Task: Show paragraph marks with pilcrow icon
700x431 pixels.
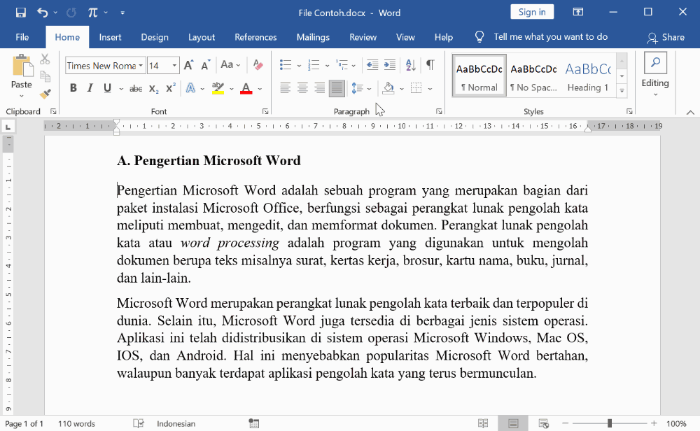Action: [x=430, y=65]
